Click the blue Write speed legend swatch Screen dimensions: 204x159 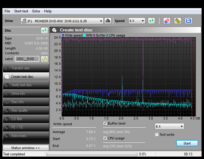[63, 35]
